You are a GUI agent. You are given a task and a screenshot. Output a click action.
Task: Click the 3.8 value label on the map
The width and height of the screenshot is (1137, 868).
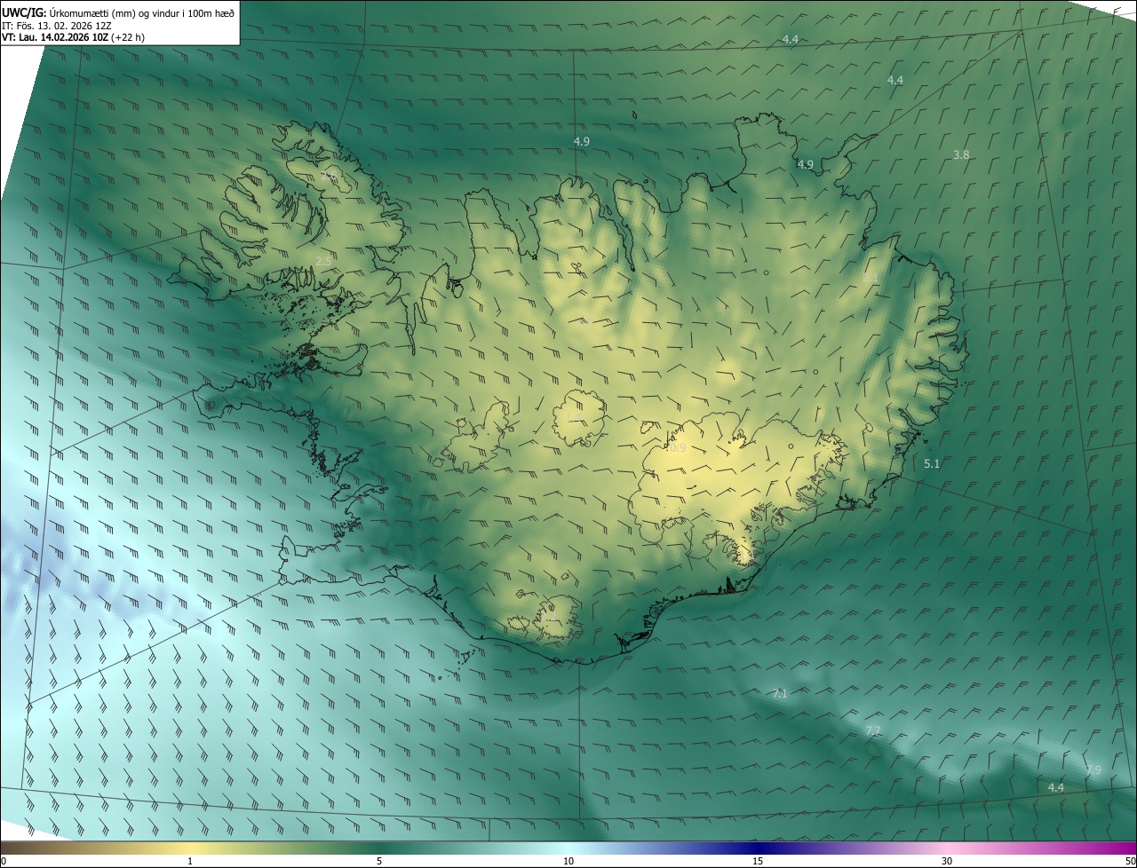pyautogui.click(x=961, y=154)
